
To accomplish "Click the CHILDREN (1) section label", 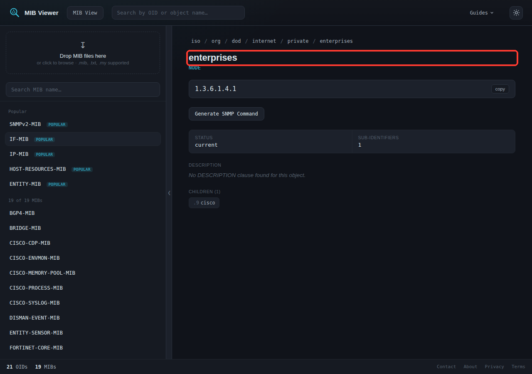I will (x=204, y=192).
